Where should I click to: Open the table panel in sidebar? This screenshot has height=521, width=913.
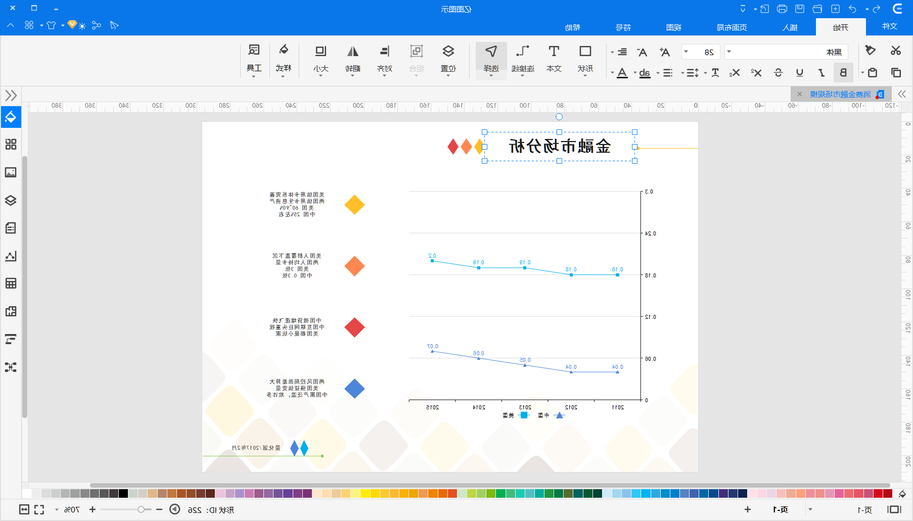coord(11,283)
